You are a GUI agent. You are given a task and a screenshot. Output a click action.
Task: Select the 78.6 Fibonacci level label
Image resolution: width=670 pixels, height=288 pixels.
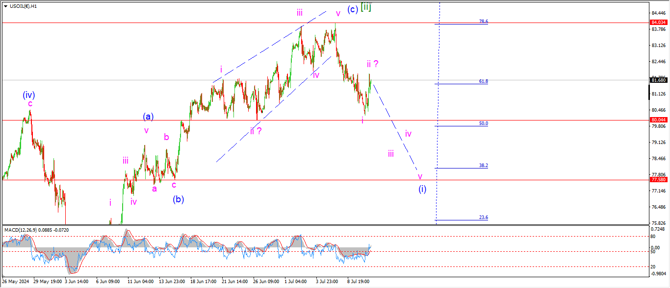[483, 22]
